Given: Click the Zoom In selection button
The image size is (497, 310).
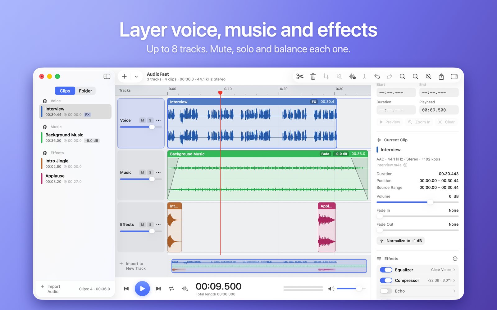Looking at the screenshot, I should [419, 122].
